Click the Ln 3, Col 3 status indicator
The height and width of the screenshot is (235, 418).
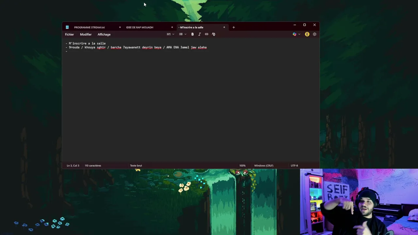coord(73,165)
